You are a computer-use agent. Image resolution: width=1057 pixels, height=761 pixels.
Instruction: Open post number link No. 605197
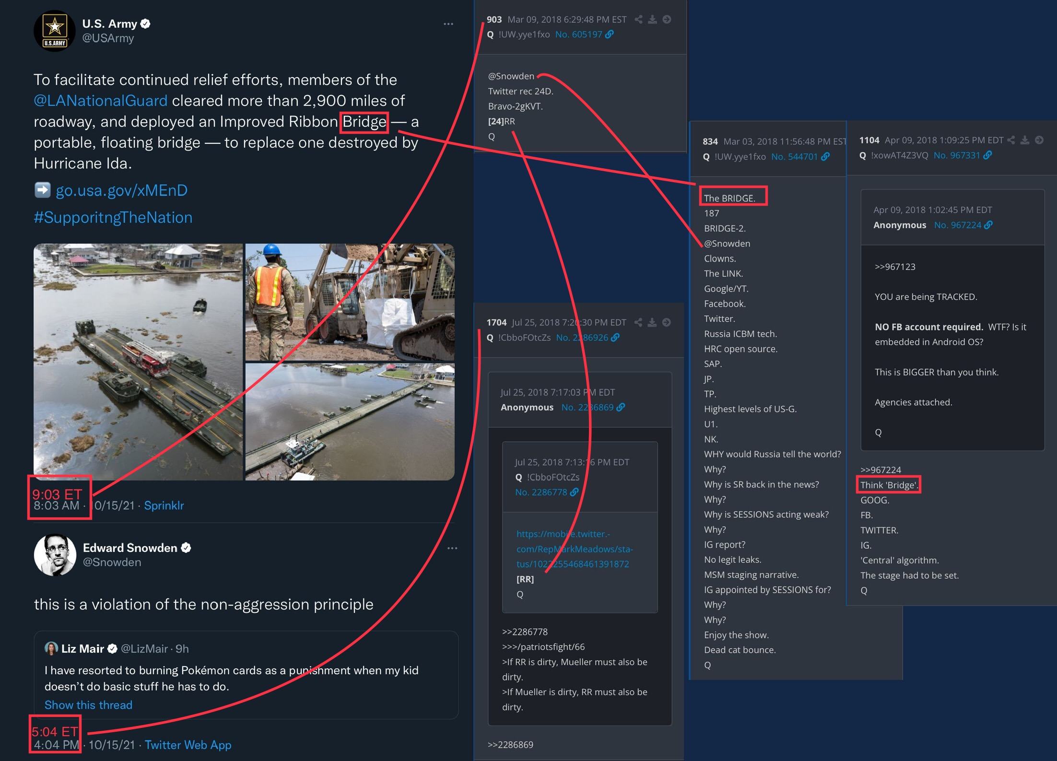click(x=578, y=35)
